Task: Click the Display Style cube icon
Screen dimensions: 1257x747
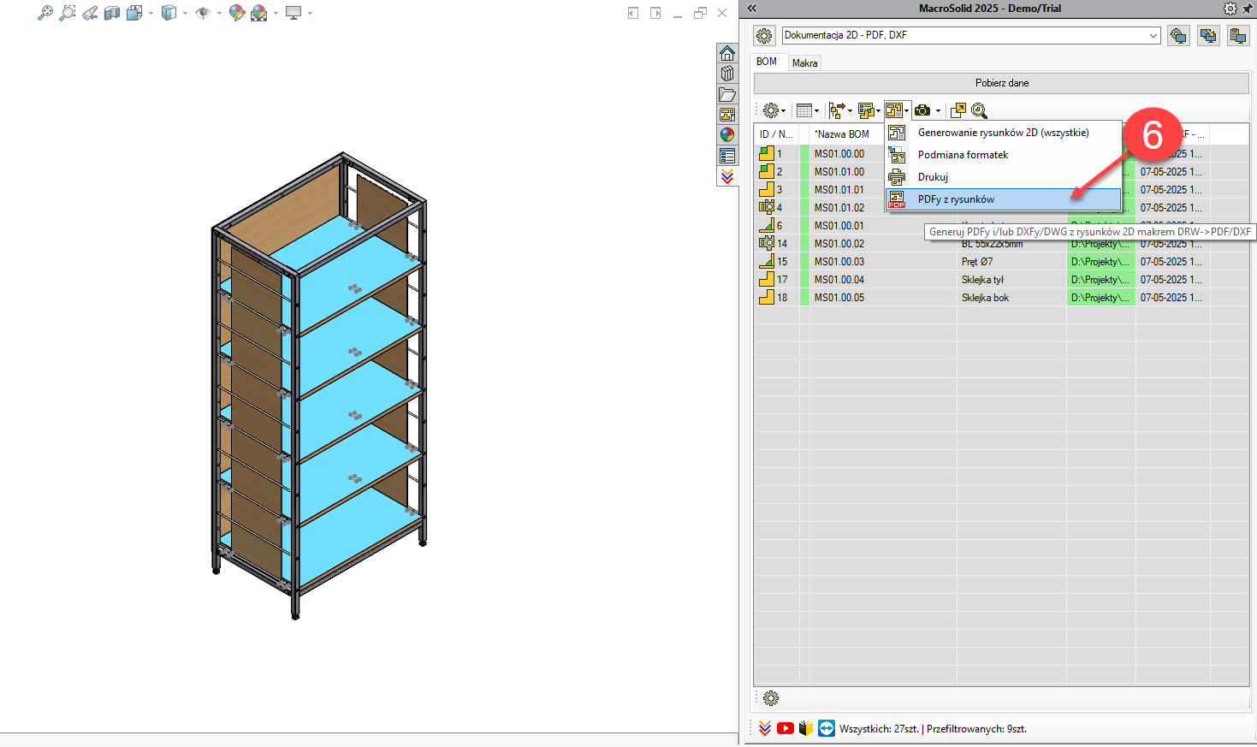Action: pos(169,13)
